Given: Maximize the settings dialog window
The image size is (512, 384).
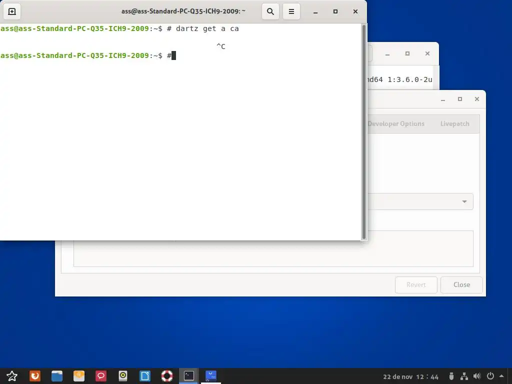Looking at the screenshot, I should (460, 99).
